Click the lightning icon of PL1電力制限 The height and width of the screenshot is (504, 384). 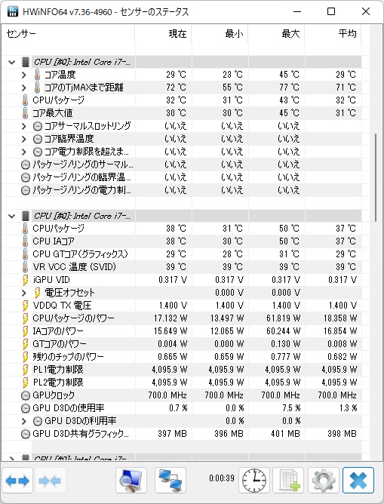pos(26,370)
